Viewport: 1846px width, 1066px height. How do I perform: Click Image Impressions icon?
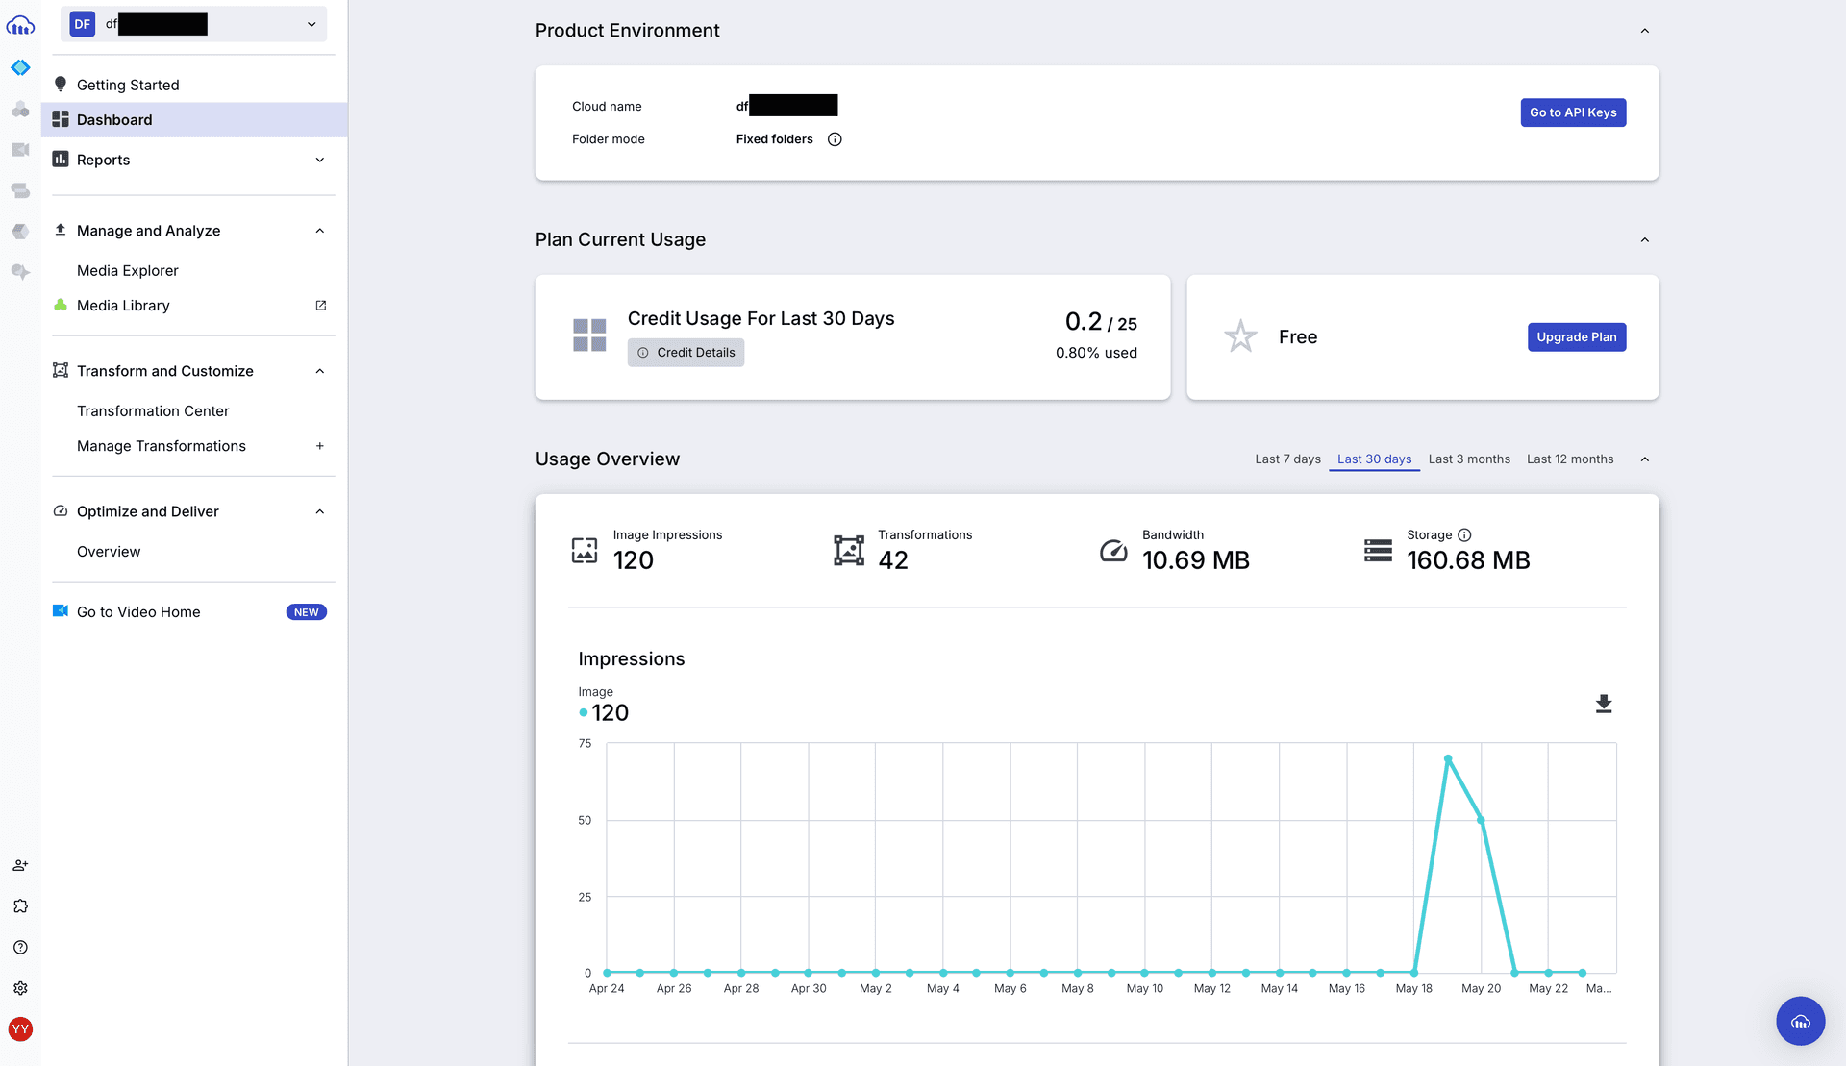tap(585, 550)
